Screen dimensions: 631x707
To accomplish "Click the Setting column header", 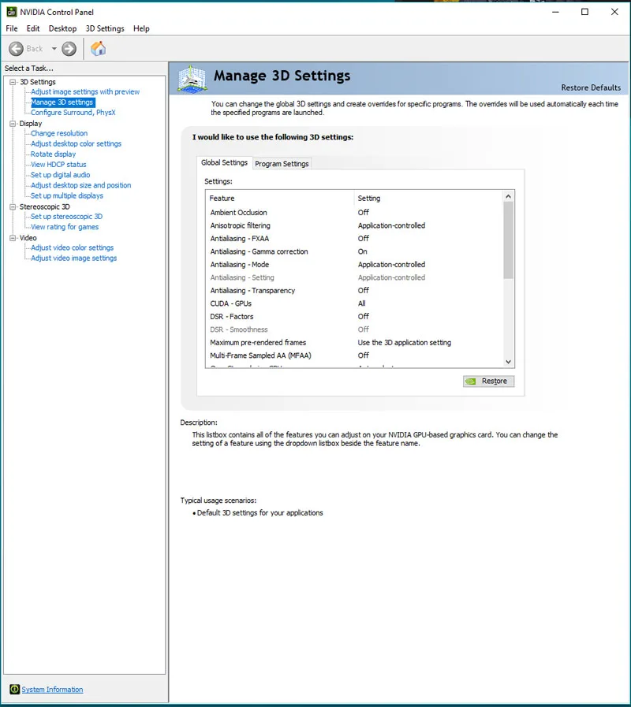I will 428,199.
